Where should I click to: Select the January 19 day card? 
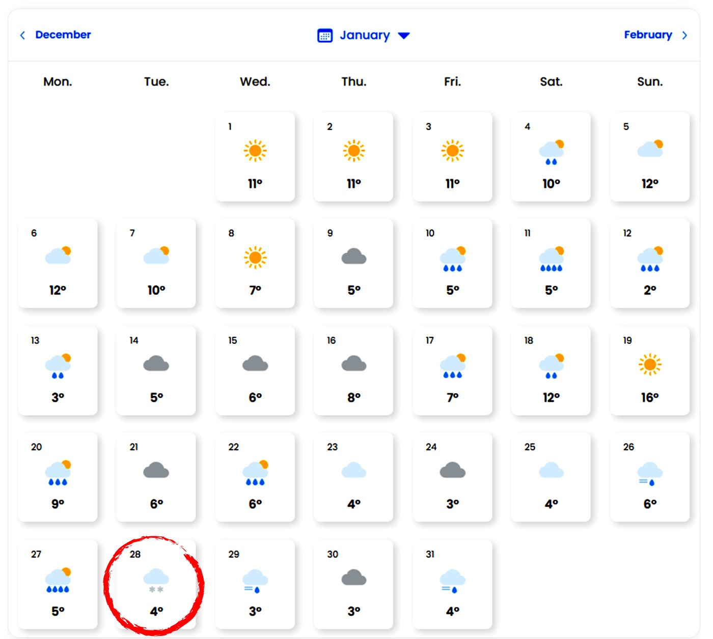click(x=650, y=370)
